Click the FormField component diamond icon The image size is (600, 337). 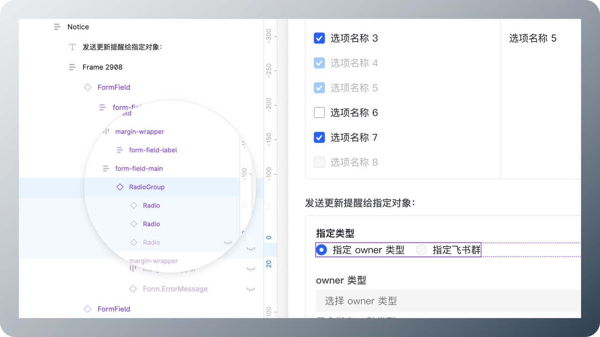click(87, 87)
